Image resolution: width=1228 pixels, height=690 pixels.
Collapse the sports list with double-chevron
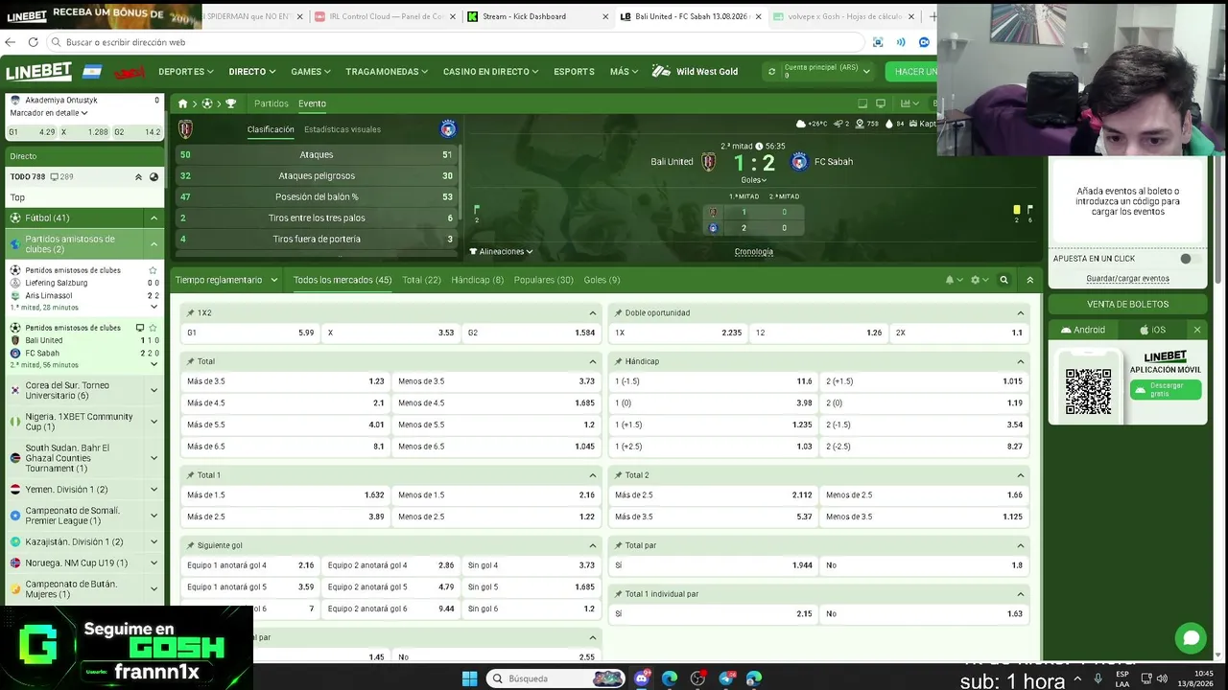(x=138, y=177)
